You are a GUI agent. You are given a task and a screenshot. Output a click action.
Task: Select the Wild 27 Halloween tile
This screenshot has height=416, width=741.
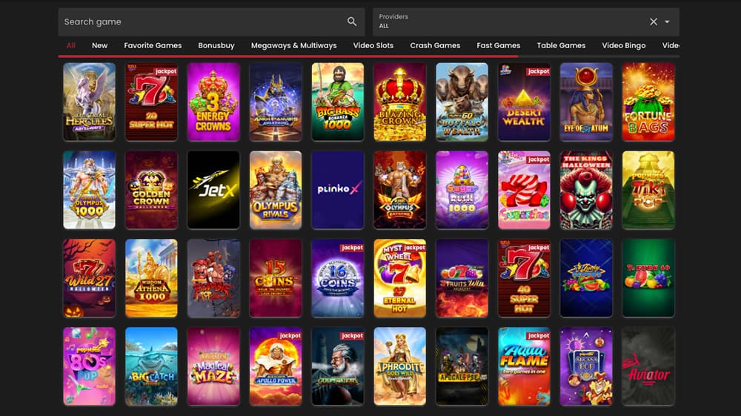[x=90, y=278]
